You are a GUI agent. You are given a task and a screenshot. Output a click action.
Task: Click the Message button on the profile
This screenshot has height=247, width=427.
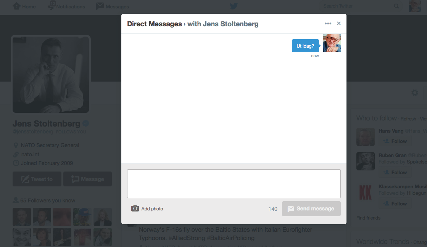click(x=88, y=179)
